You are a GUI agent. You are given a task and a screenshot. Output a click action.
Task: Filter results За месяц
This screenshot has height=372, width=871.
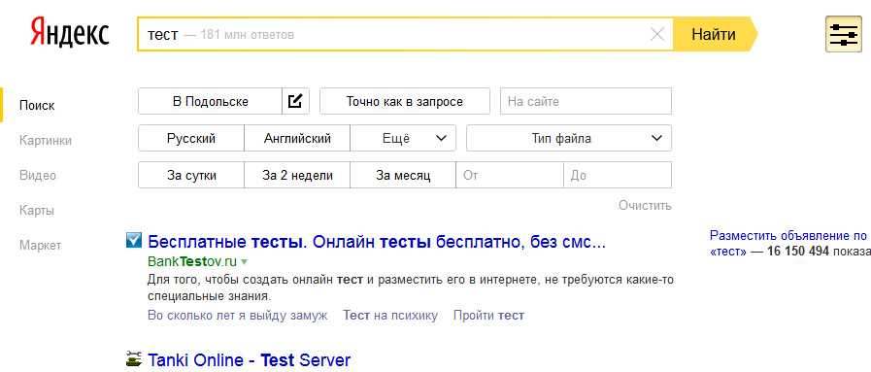click(403, 176)
